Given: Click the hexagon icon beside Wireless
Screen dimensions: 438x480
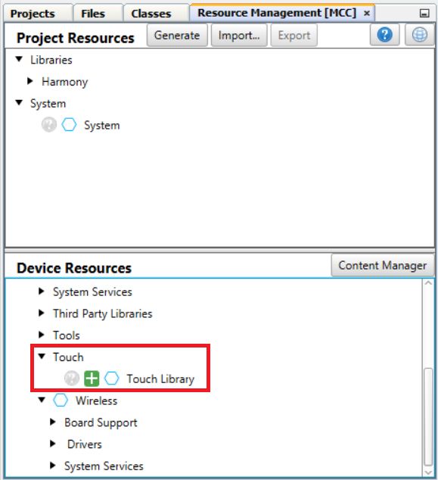Looking at the screenshot, I should click(61, 401).
